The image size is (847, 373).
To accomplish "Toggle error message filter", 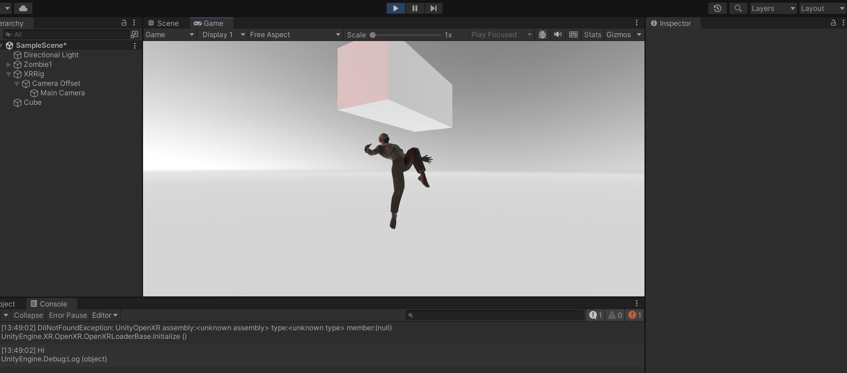I will click(x=635, y=315).
